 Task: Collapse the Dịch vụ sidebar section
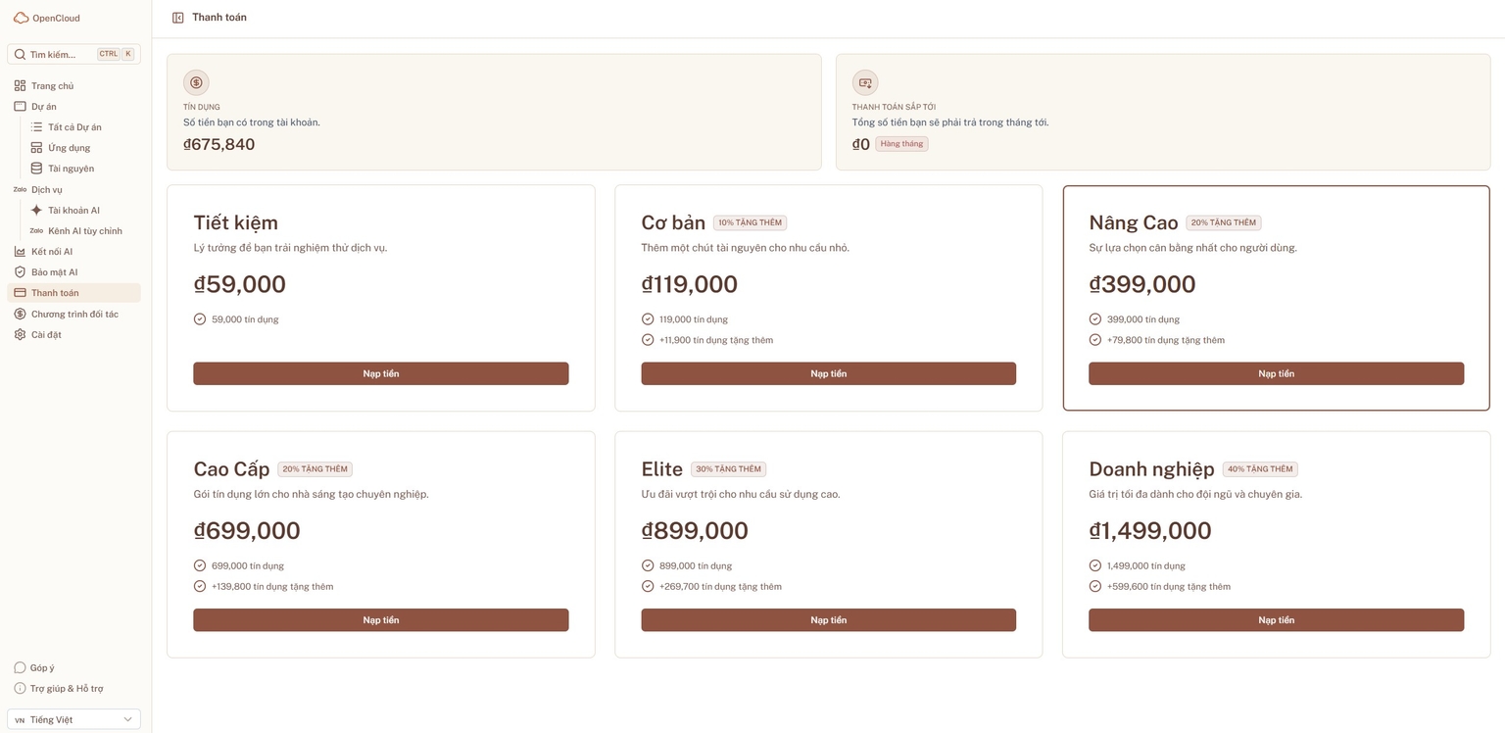click(x=46, y=190)
